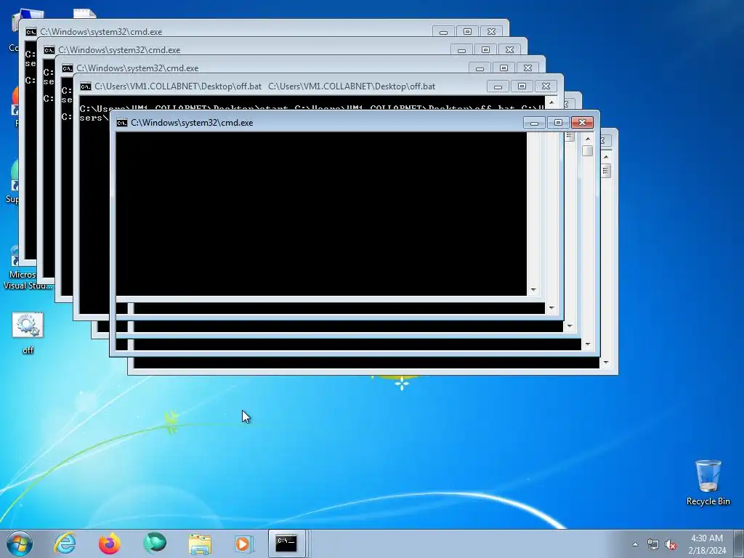This screenshot has height=558, width=744.
Task: Click the muted volume tray icon
Action: tap(671, 545)
